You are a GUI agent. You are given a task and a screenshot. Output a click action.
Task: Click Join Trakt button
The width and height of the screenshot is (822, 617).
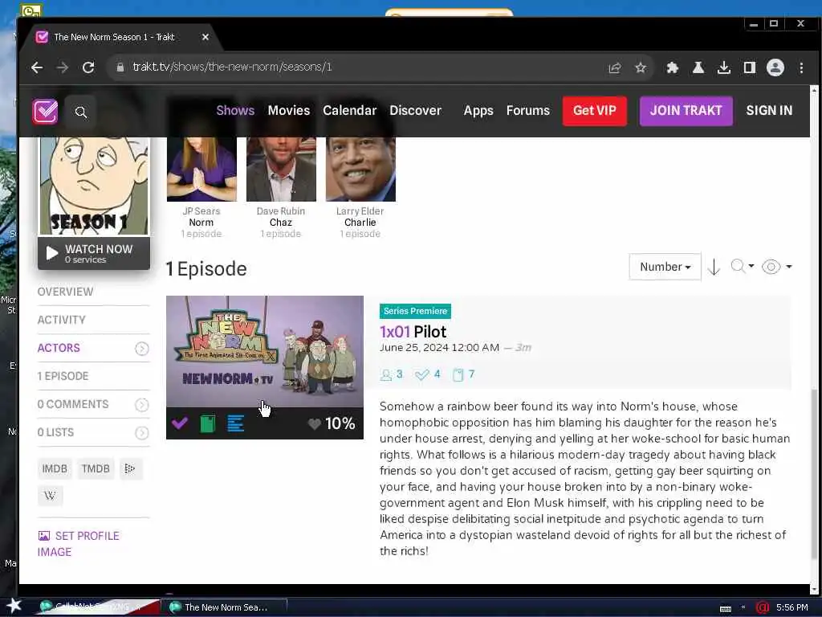click(x=686, y=111)
